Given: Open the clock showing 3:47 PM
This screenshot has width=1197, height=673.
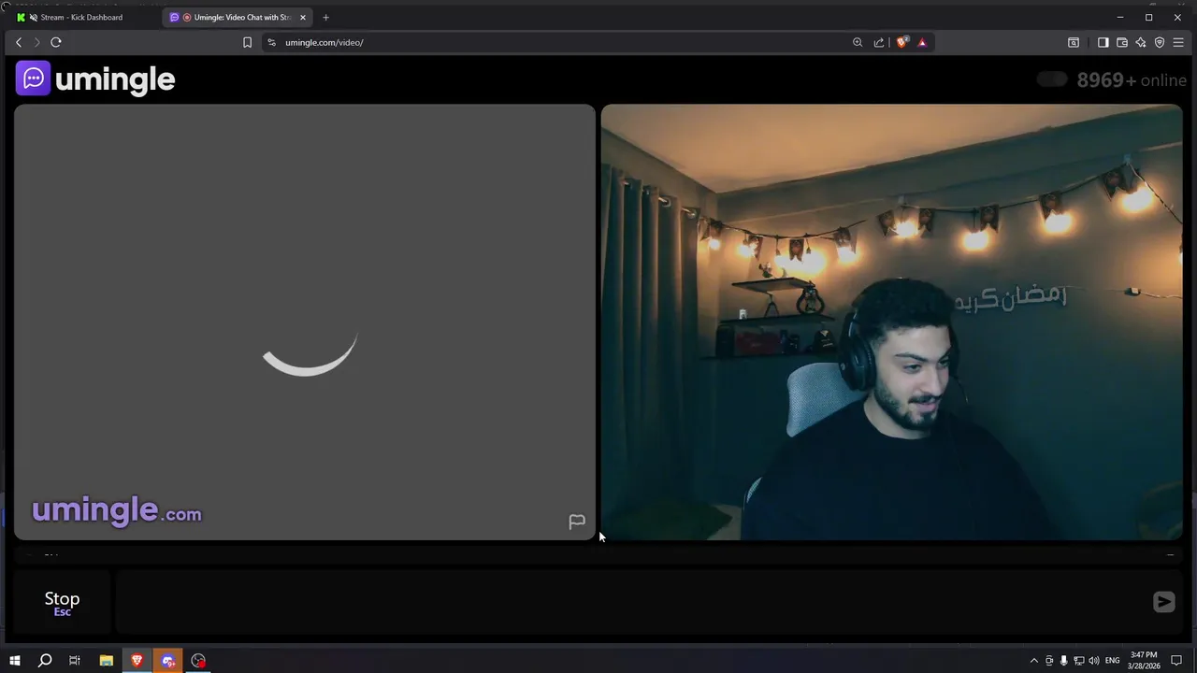Looking at the screenshot, I should coord(1145,661).
